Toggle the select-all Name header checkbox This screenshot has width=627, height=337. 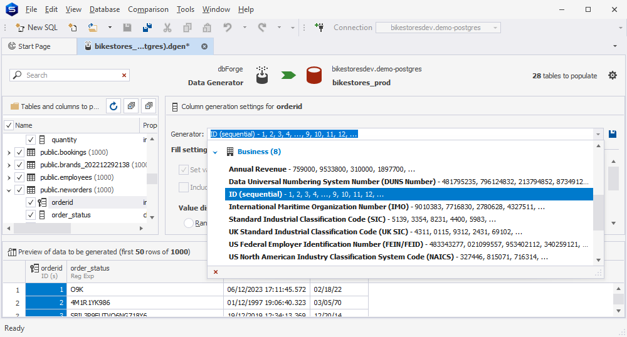pos(8,125)
